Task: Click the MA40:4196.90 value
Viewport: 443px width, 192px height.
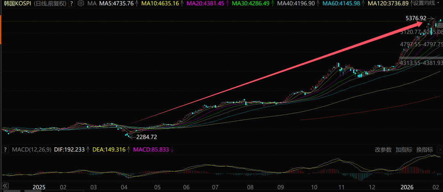Action: 295,4
